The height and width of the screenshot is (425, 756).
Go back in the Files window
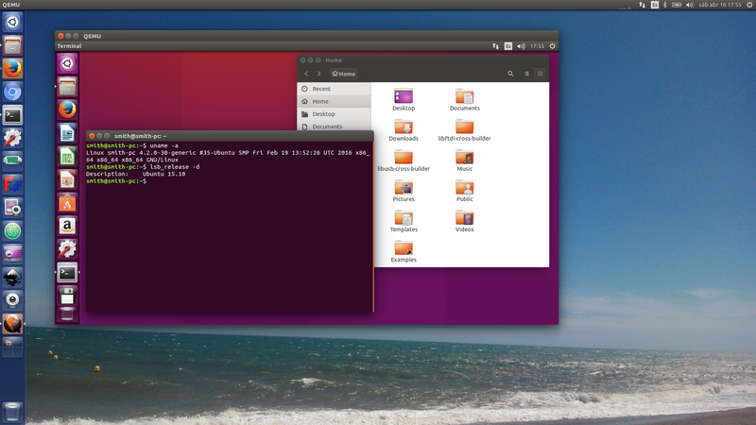306,74
